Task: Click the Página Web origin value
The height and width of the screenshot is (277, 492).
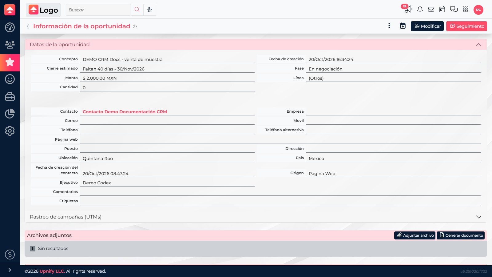Action: click(322, 174)
